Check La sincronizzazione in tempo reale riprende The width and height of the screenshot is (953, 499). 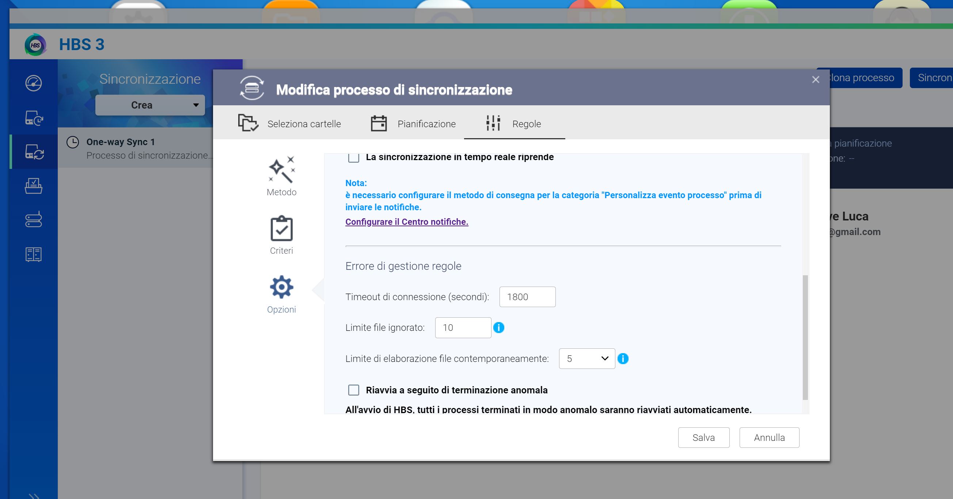pos(354,158)
